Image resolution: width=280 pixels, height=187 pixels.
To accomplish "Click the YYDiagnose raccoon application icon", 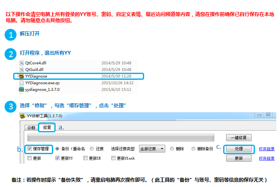I will (21, 76).
